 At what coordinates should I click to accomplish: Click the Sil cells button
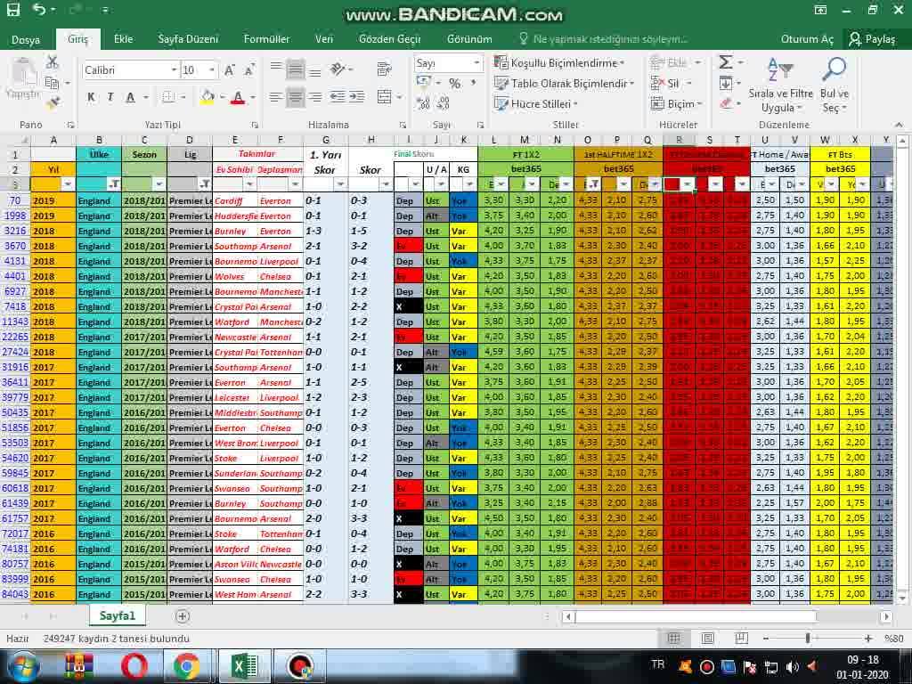[672, 83]
